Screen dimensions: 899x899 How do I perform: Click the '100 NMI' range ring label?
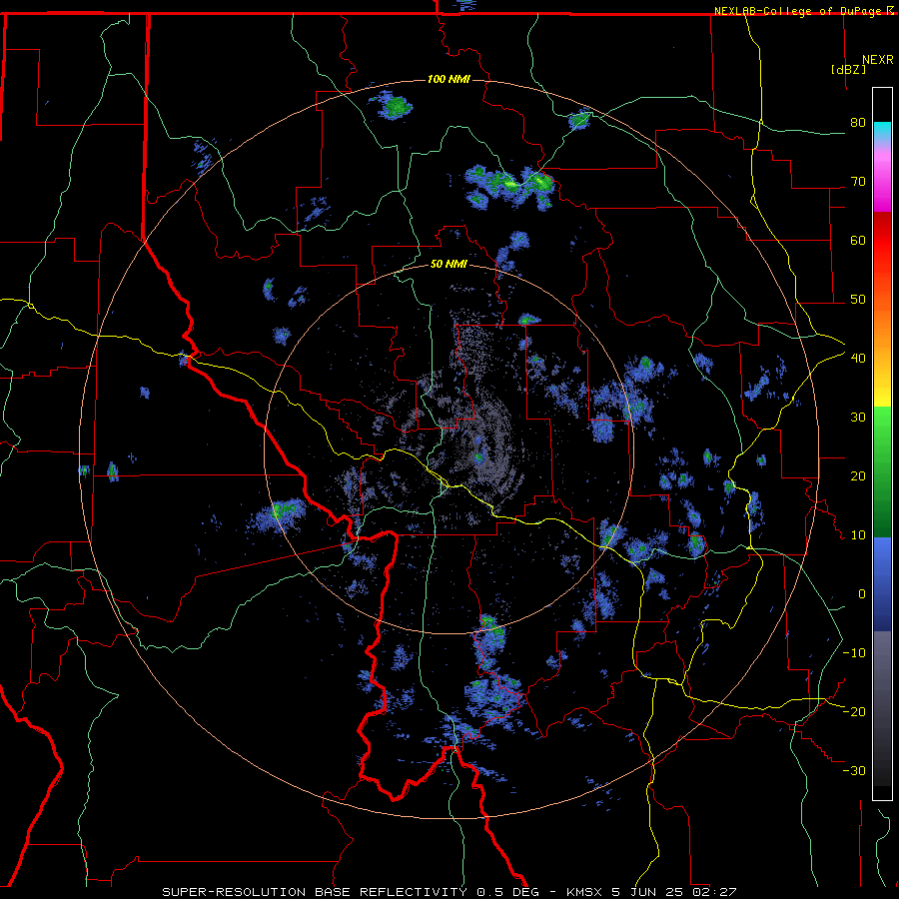click(449, 79)
